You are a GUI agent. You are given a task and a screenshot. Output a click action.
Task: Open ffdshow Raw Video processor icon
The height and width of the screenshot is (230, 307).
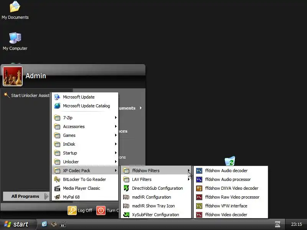[x=199, y=197]
